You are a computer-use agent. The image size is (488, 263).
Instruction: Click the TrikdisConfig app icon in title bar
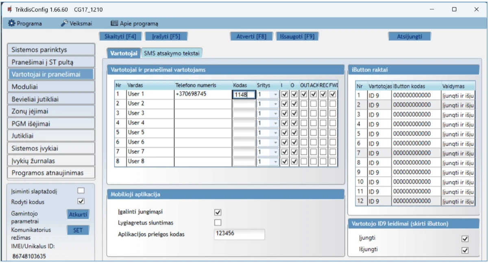pyautogui.click(x=9, y=9)
